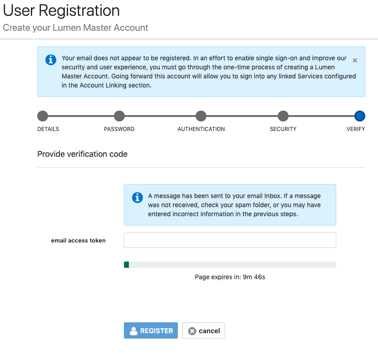Click the X icon on cancel button
The width and height of the screenshot is (378, 354).
pyautogui.click(x=192, y=331)
